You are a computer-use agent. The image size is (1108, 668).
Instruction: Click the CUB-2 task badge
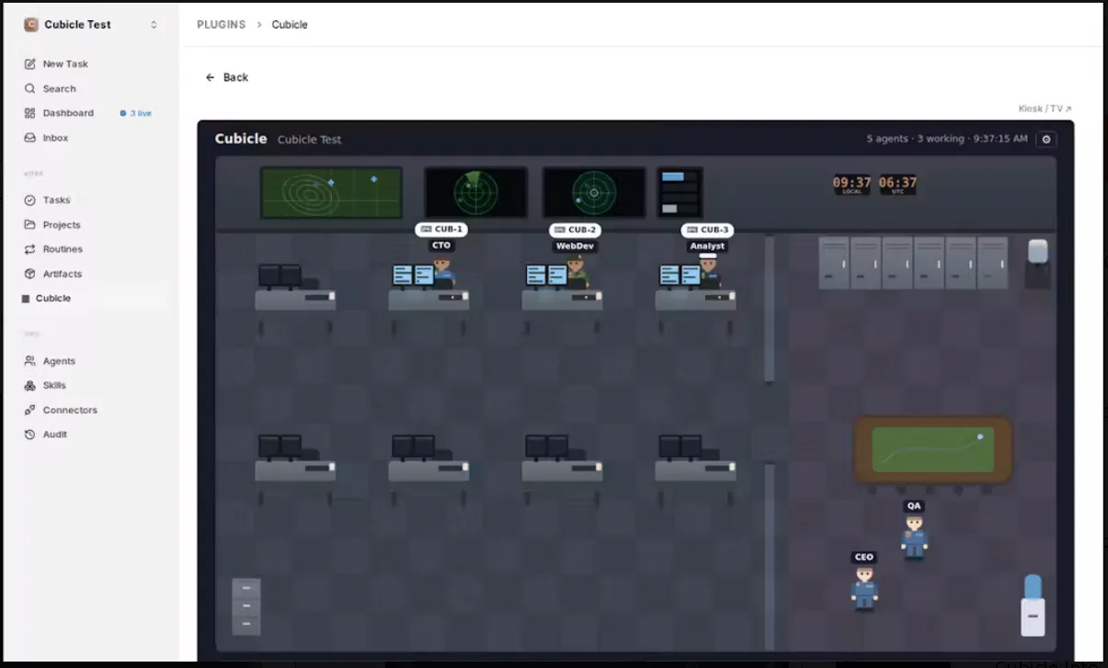pyautogui.click(x=575, y=230)
